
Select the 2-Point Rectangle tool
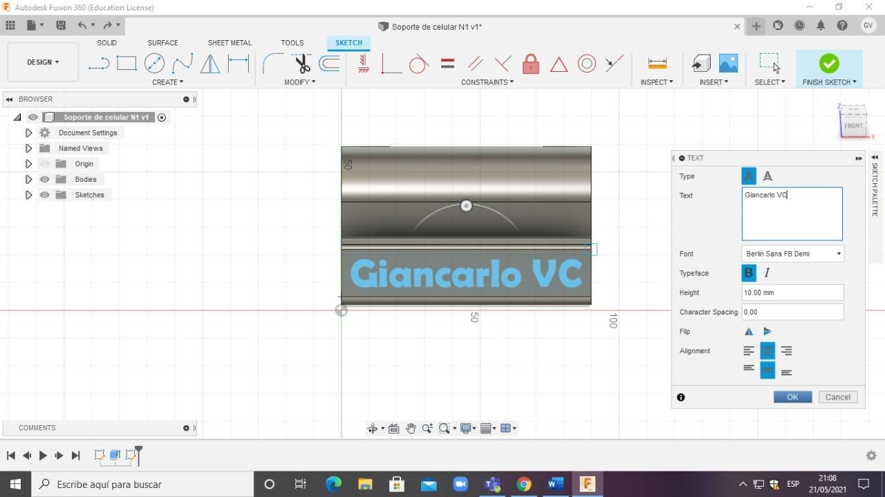coord(127,64)
